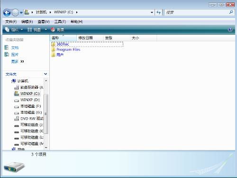
Task: Select 可移动磁盘 (M:) in the tree
Action: coord(32,144)
